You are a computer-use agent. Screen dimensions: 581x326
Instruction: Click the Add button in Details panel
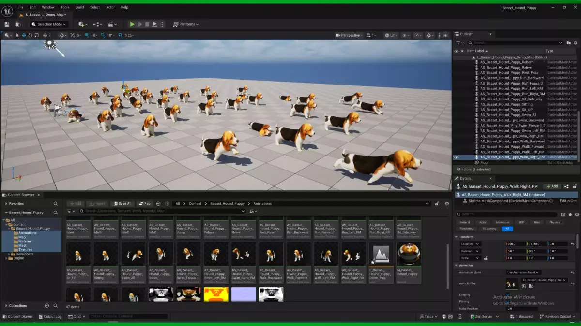551,186
